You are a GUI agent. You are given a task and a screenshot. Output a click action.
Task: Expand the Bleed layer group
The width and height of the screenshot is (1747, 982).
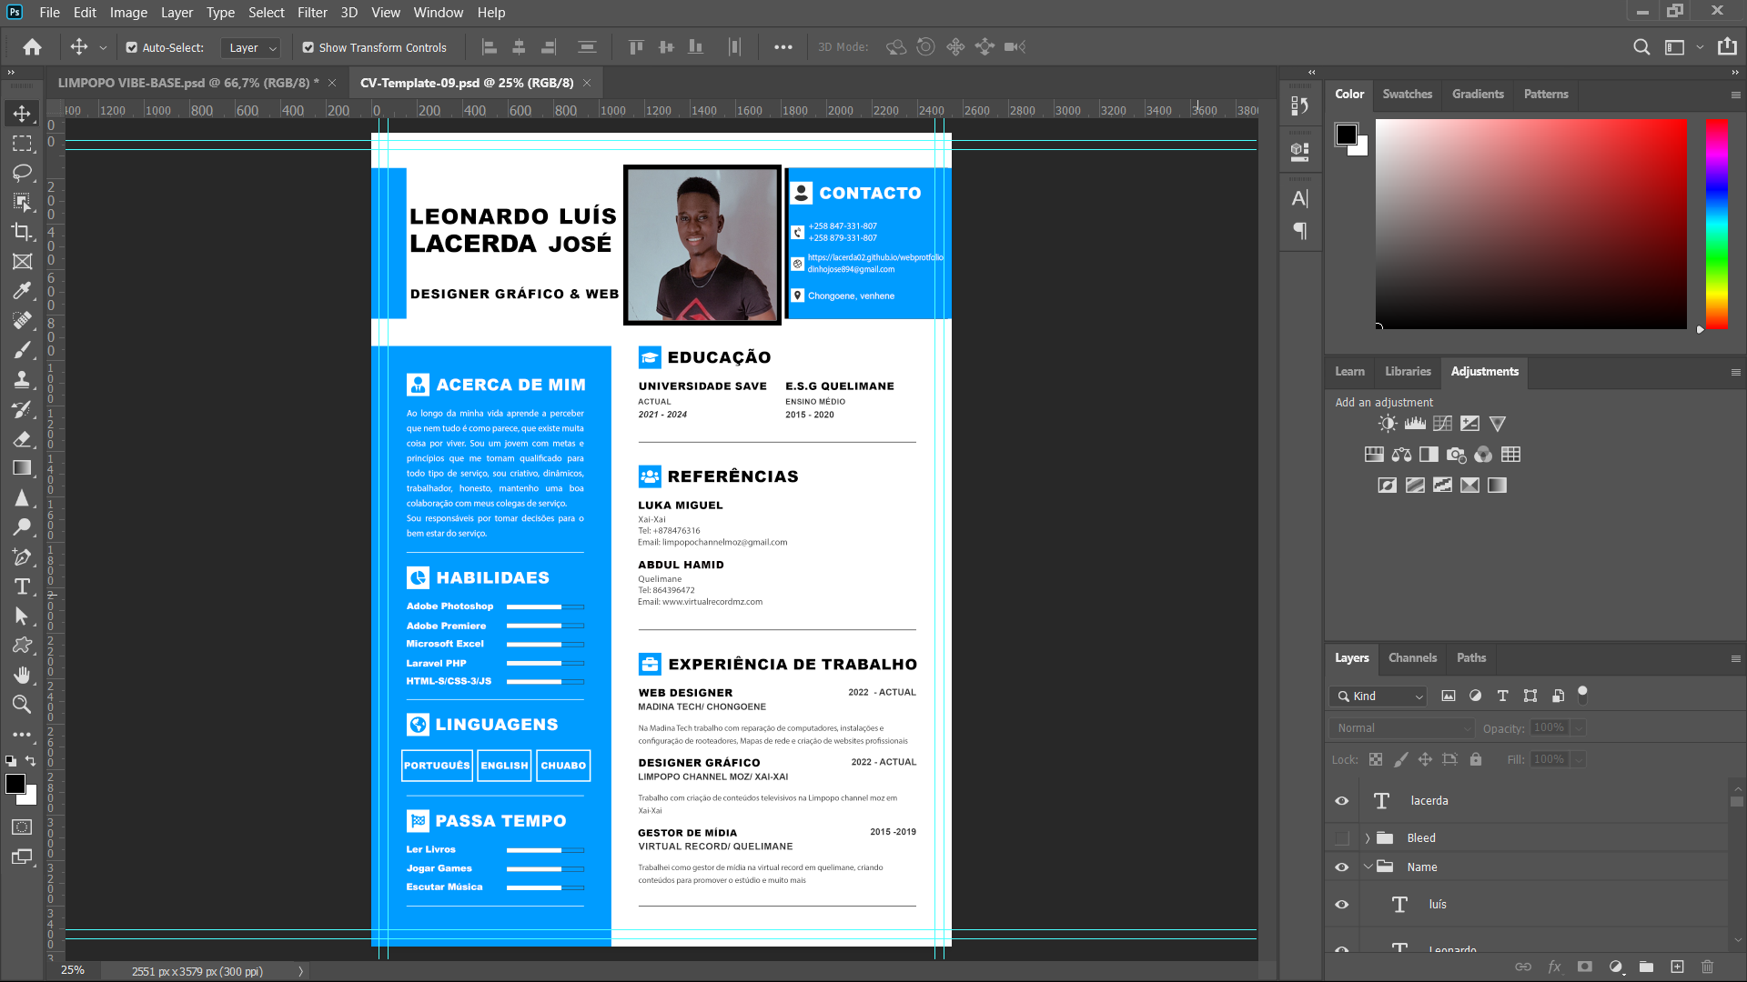1367,838
